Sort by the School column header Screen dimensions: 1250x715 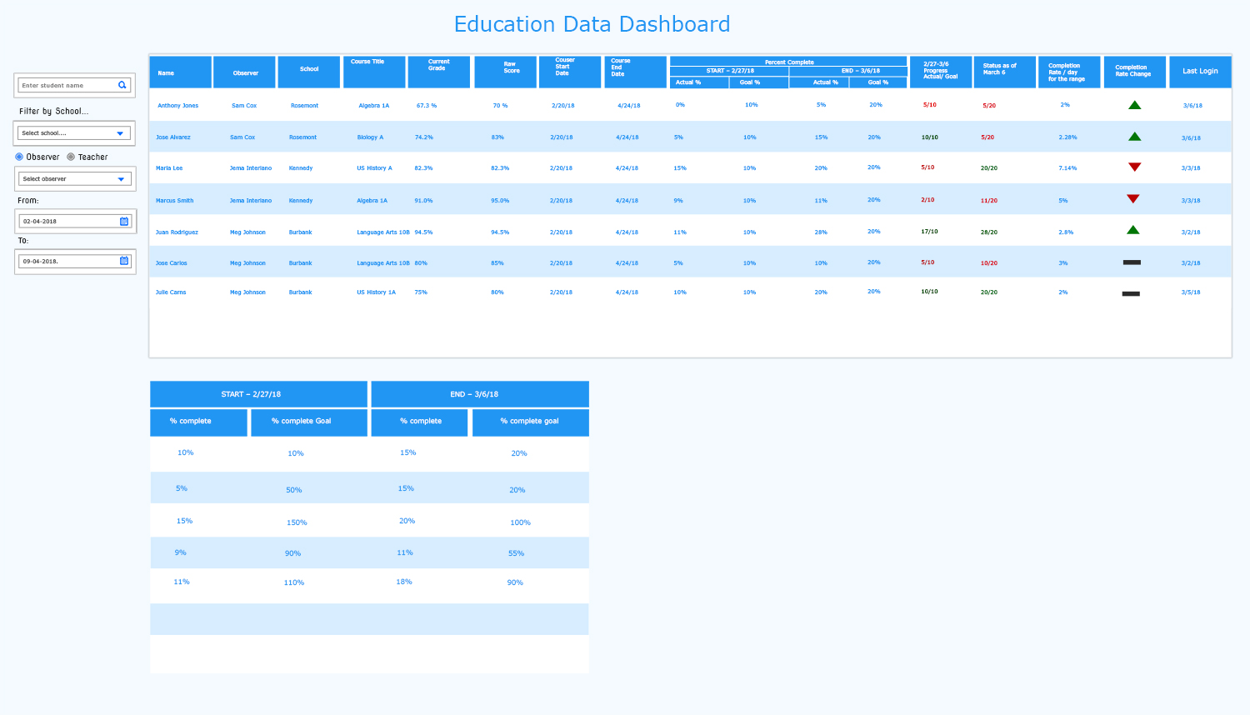tap(308, 72)
